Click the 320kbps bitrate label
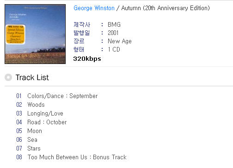Viewport: 233px width, 168px height. tap(87, 59)
